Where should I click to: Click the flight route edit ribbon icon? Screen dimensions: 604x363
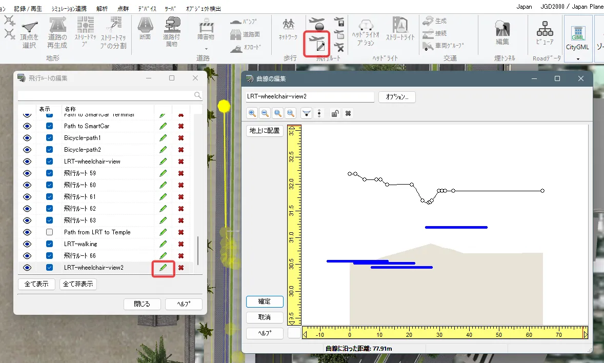click(x=316, y=44)
